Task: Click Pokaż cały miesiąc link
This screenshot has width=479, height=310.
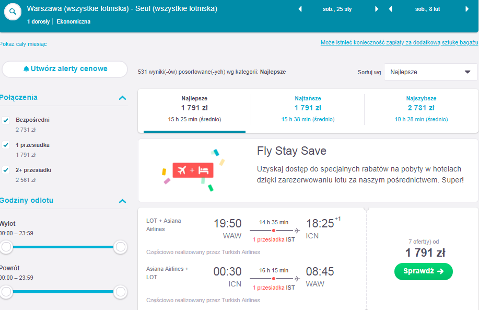Action: pyautogui.click(x=23, y=44)
